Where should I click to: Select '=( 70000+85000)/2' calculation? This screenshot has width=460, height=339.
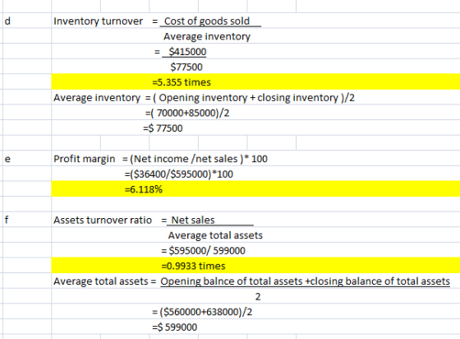point(187,113)
